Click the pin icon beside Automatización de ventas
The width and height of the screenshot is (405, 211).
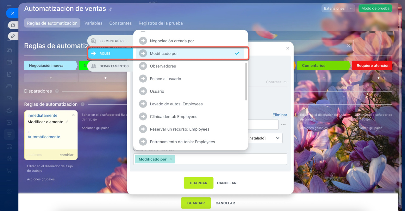[110, 9]
